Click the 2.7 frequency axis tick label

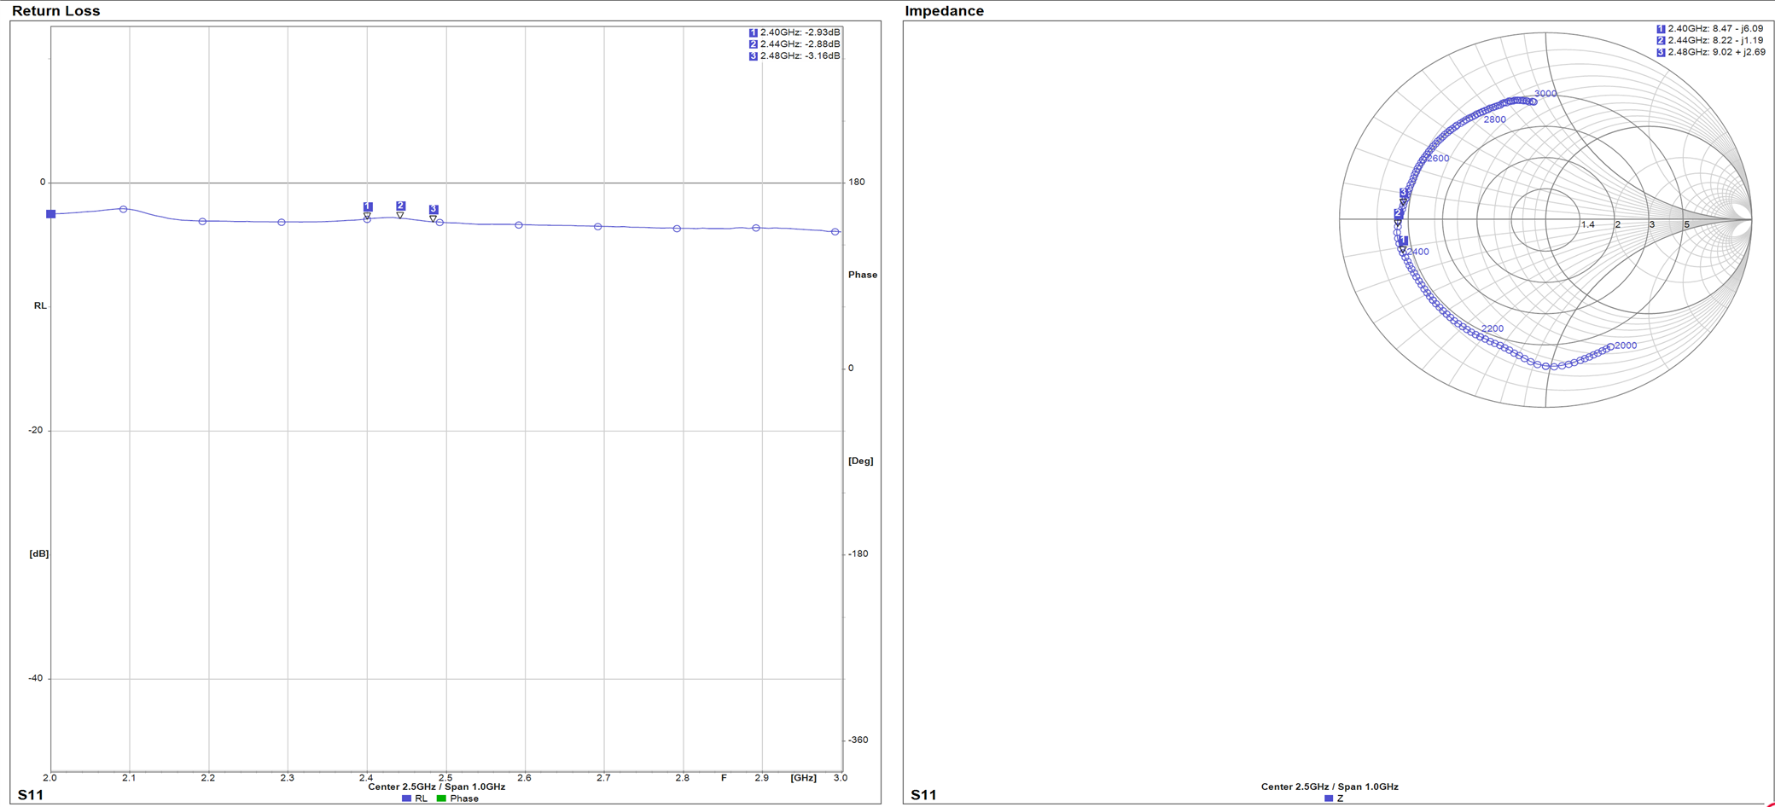click(603, 778)
